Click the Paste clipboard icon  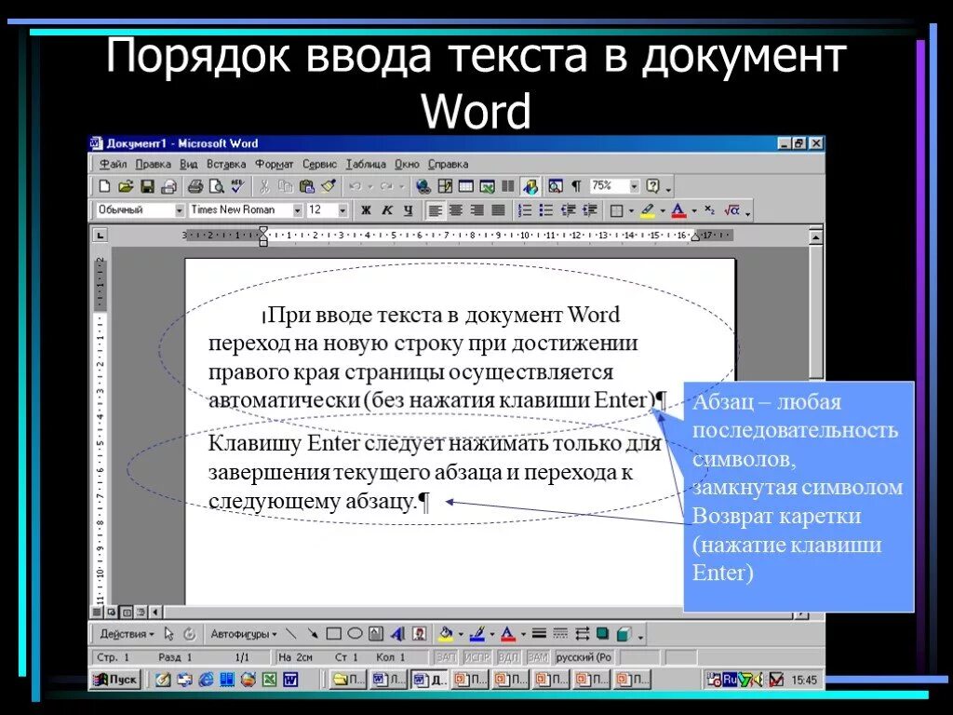coord(307,186)
